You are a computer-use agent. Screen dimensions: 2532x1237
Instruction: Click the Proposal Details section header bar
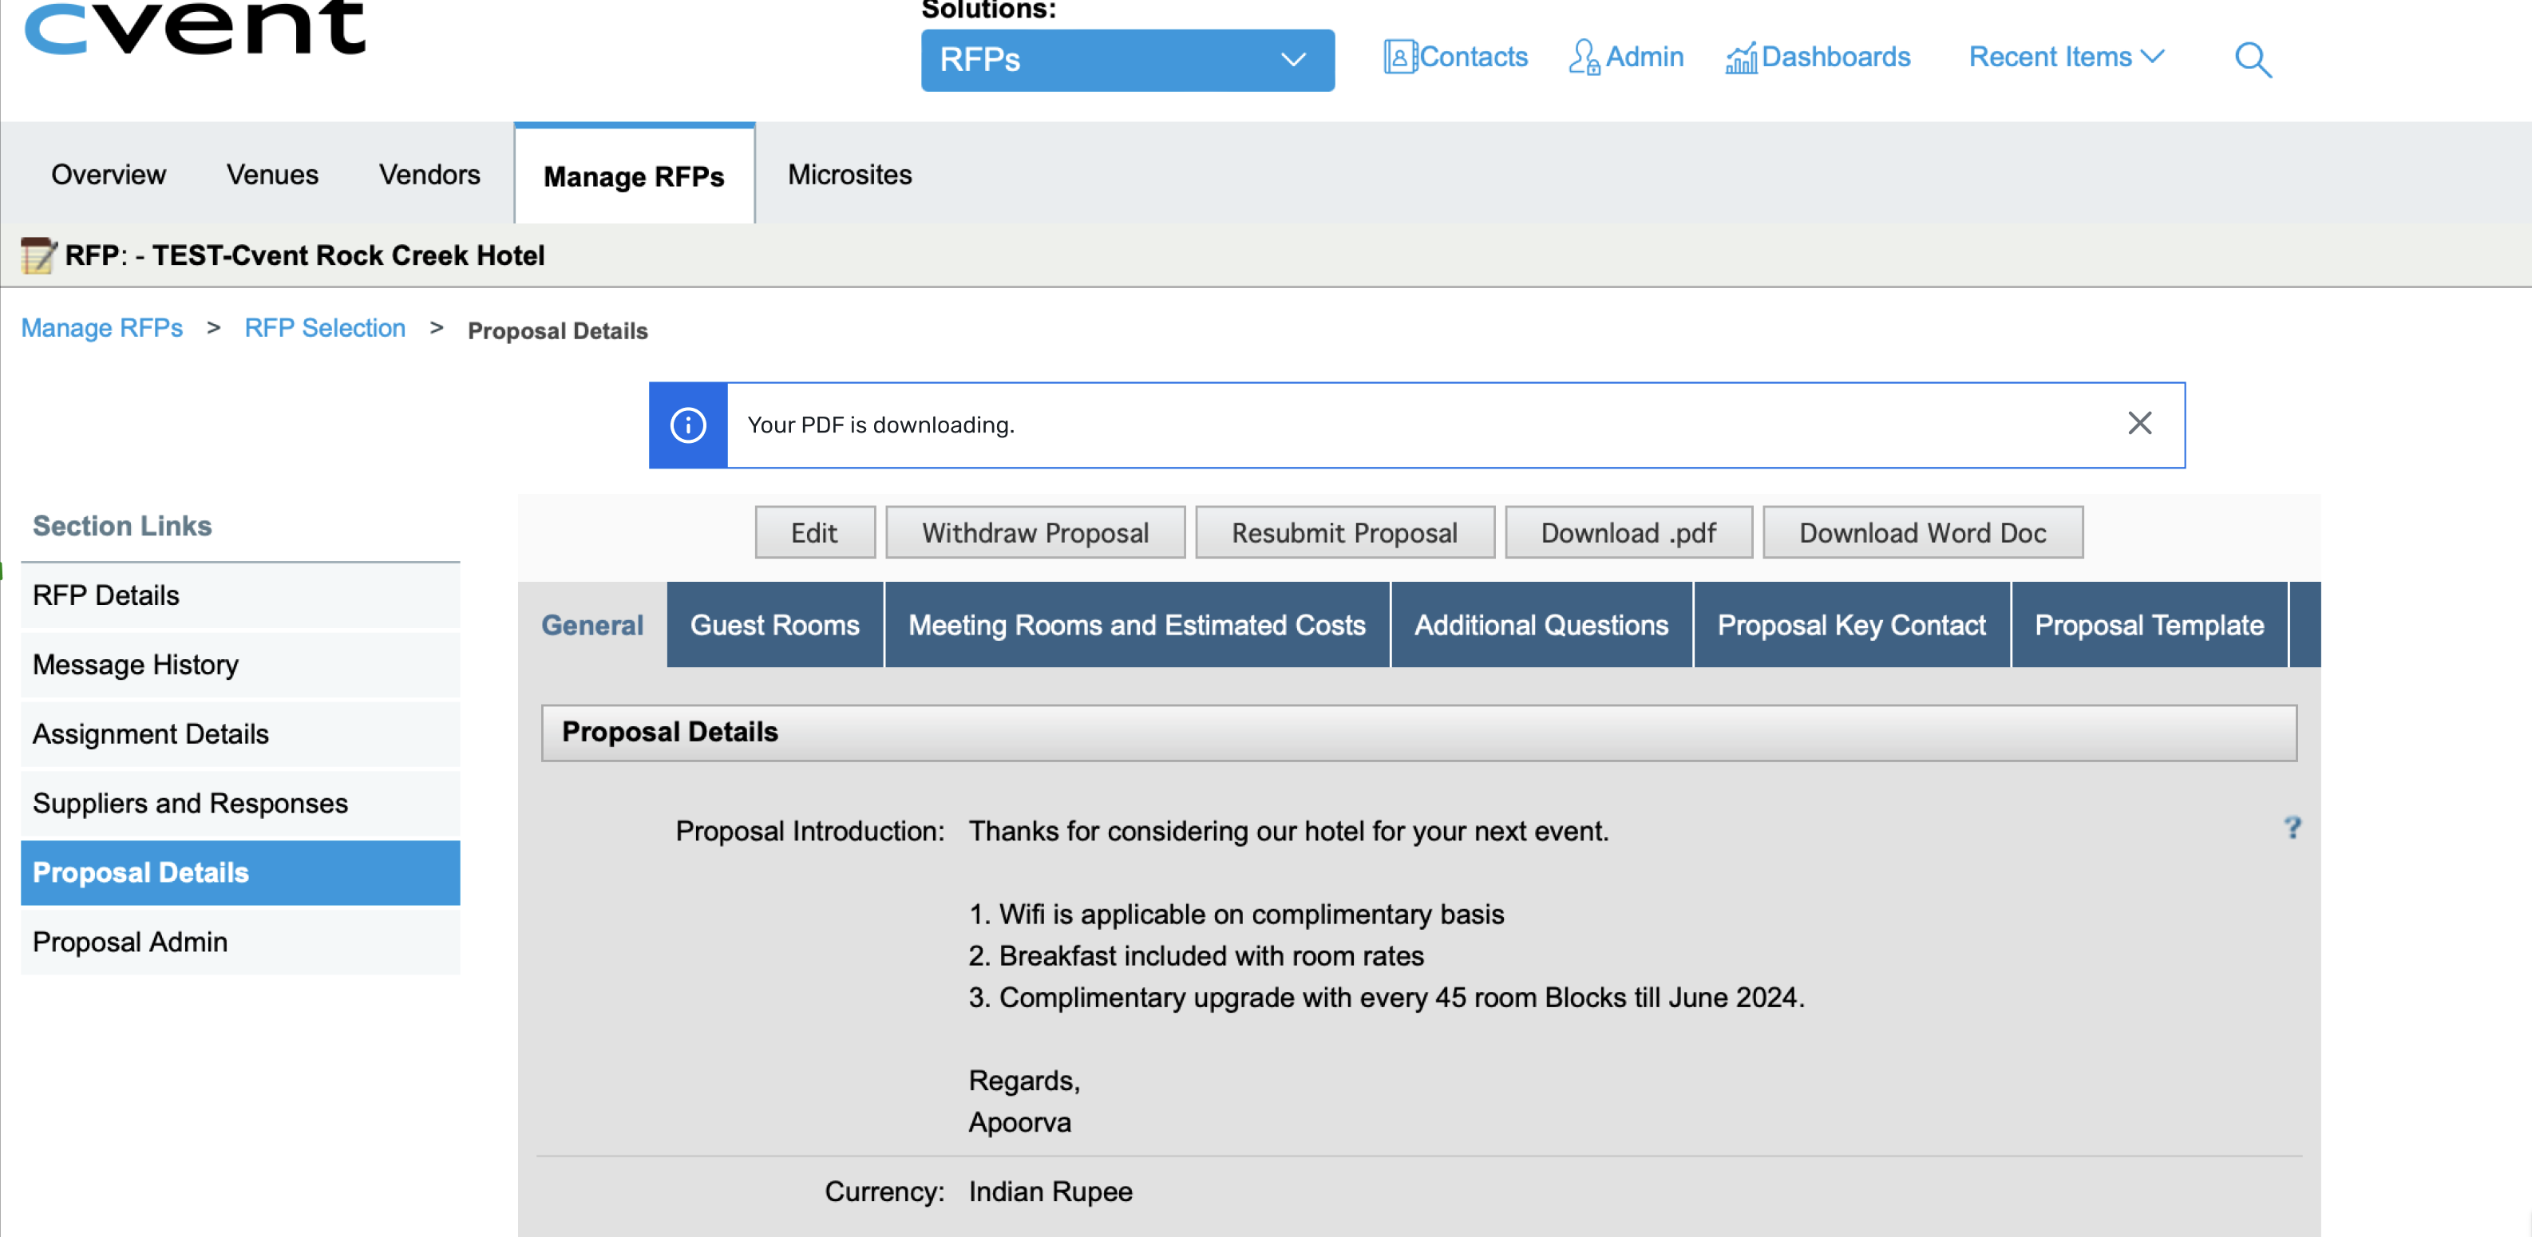click(1418, 732)
